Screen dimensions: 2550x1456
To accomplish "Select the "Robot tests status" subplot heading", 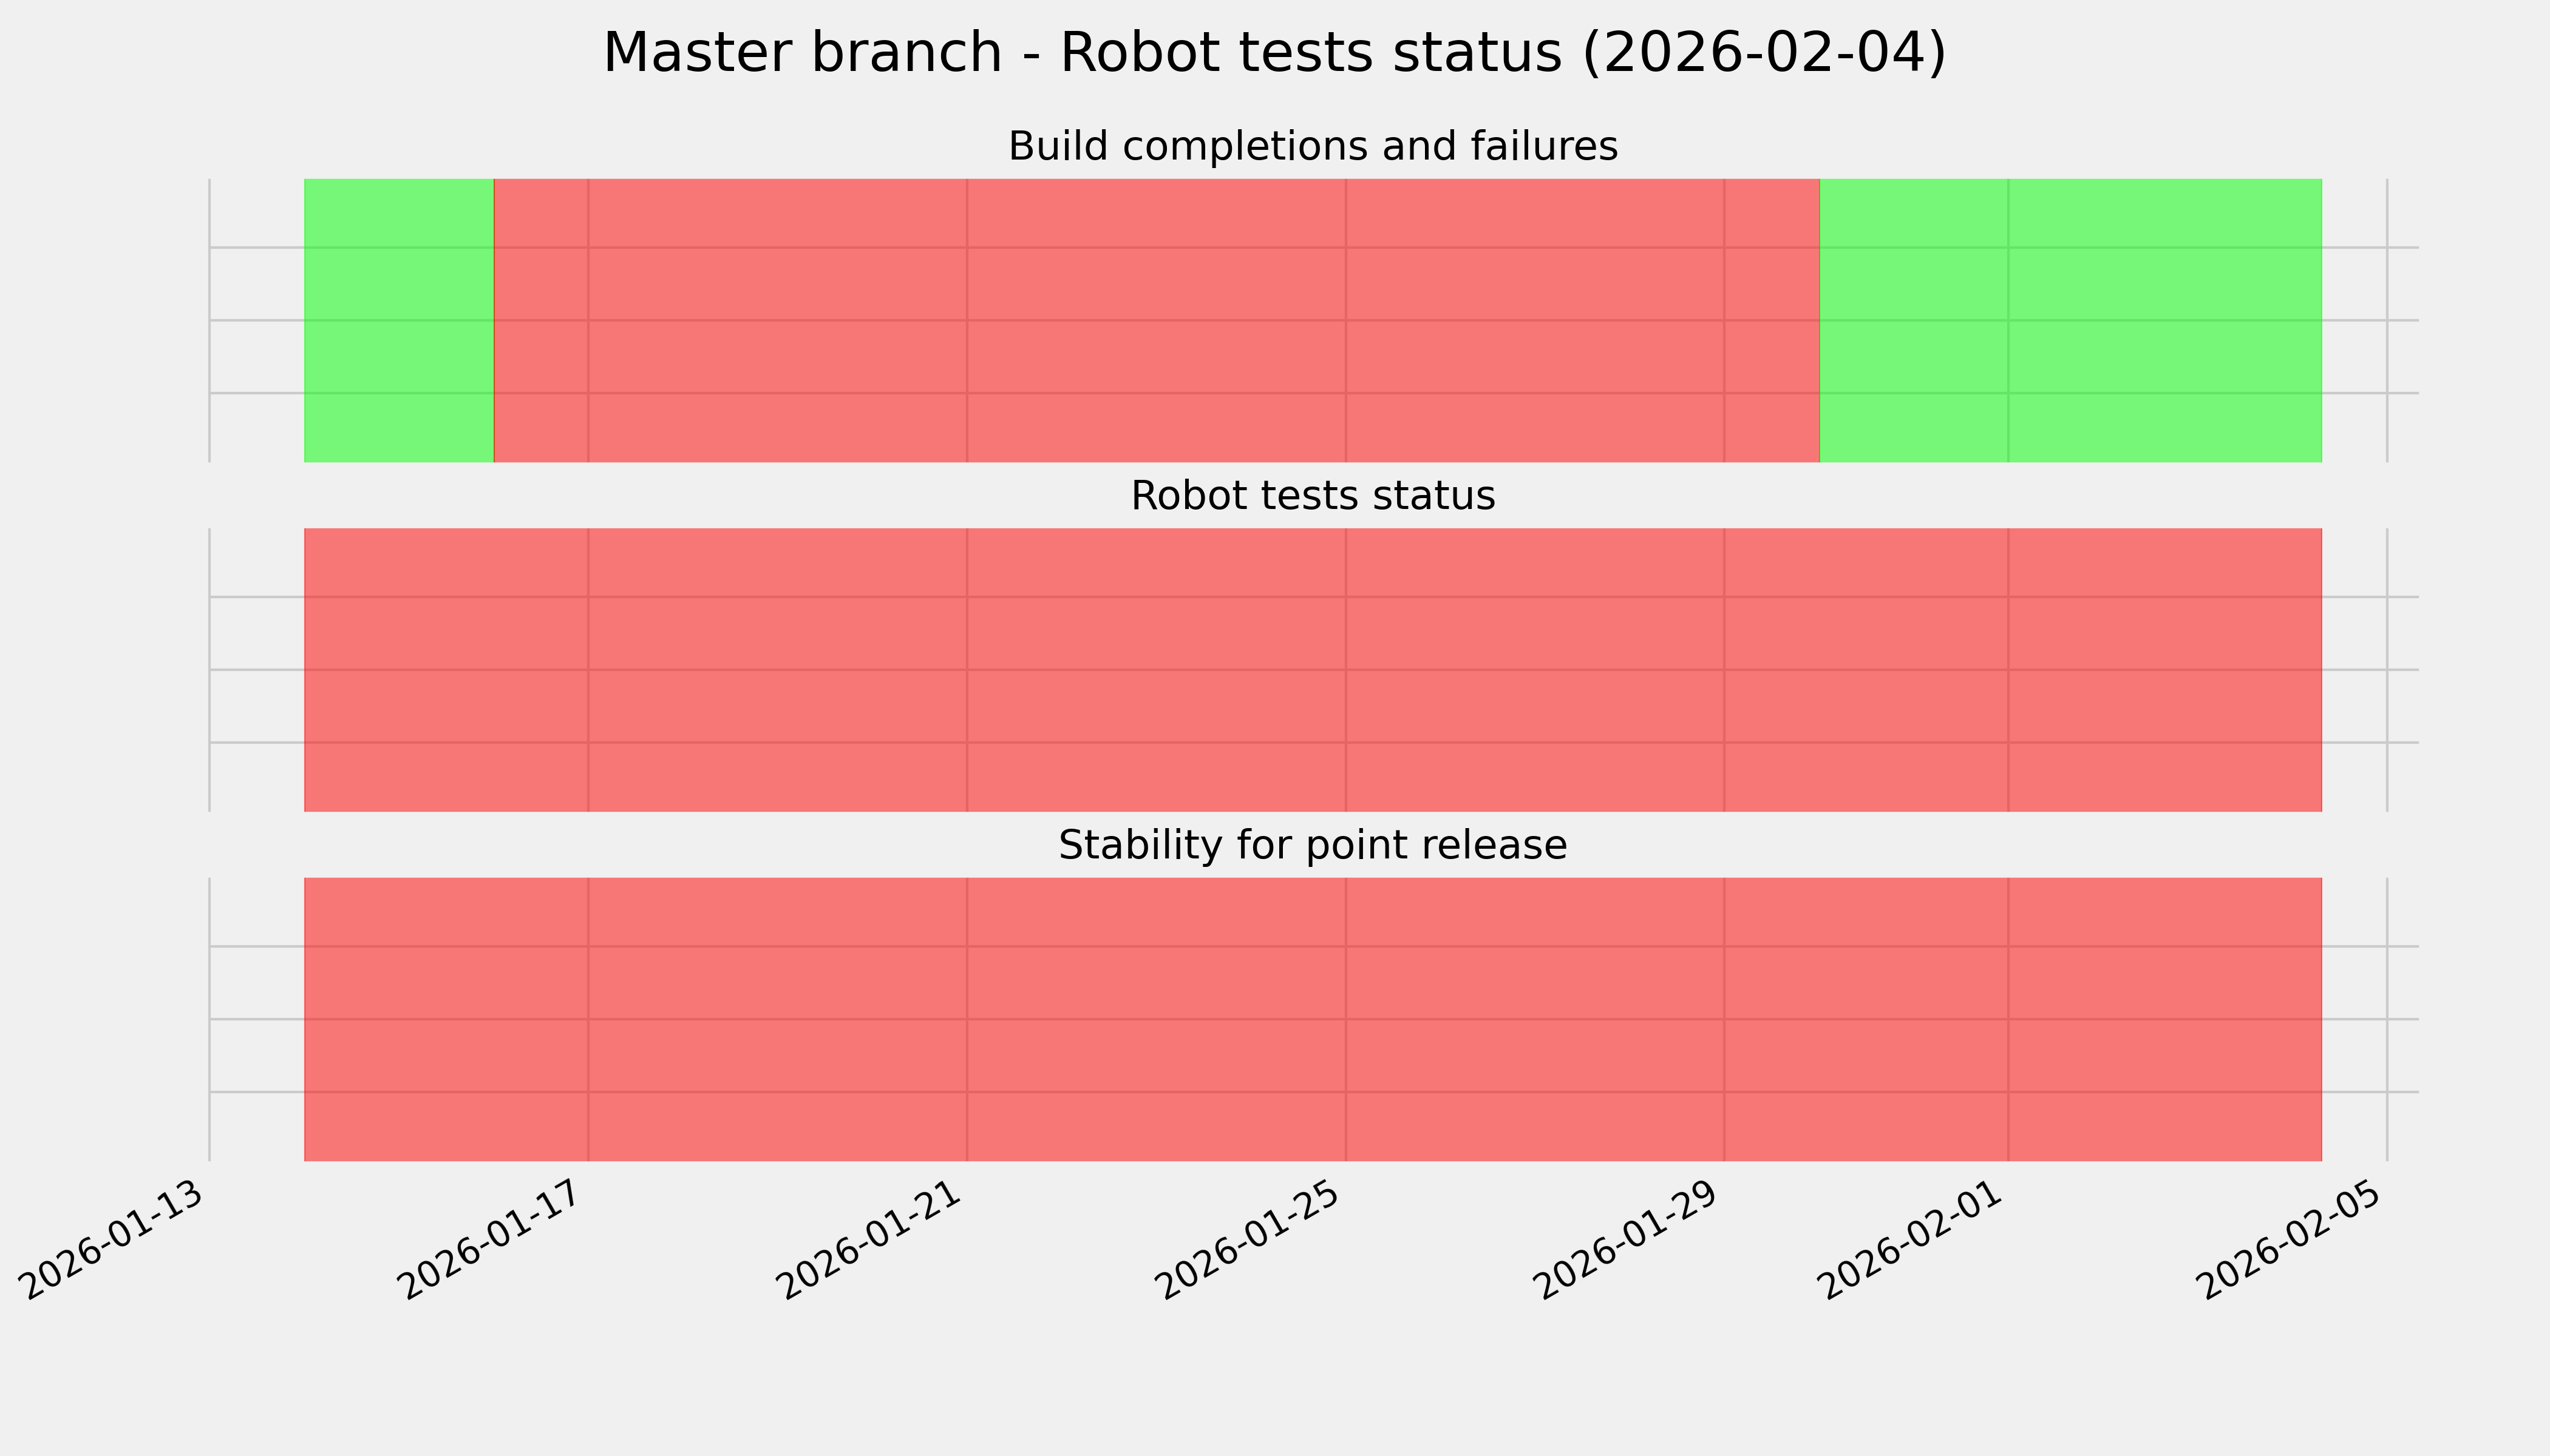I will (1312, 496).
